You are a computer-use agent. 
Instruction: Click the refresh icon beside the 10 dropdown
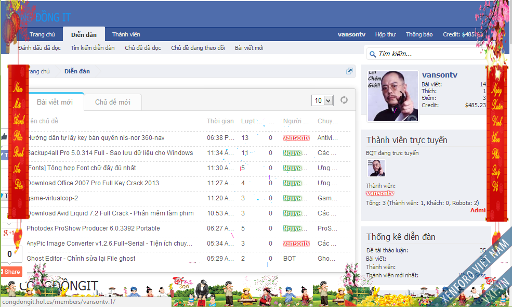click(x=344, y=100)
